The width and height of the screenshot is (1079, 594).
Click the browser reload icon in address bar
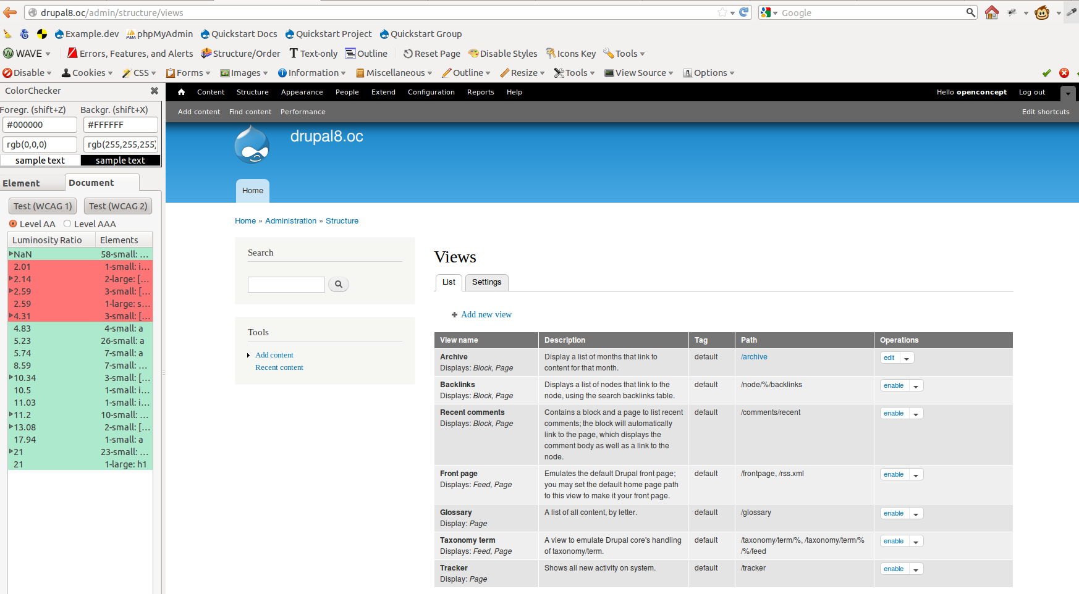coord(744,12)
